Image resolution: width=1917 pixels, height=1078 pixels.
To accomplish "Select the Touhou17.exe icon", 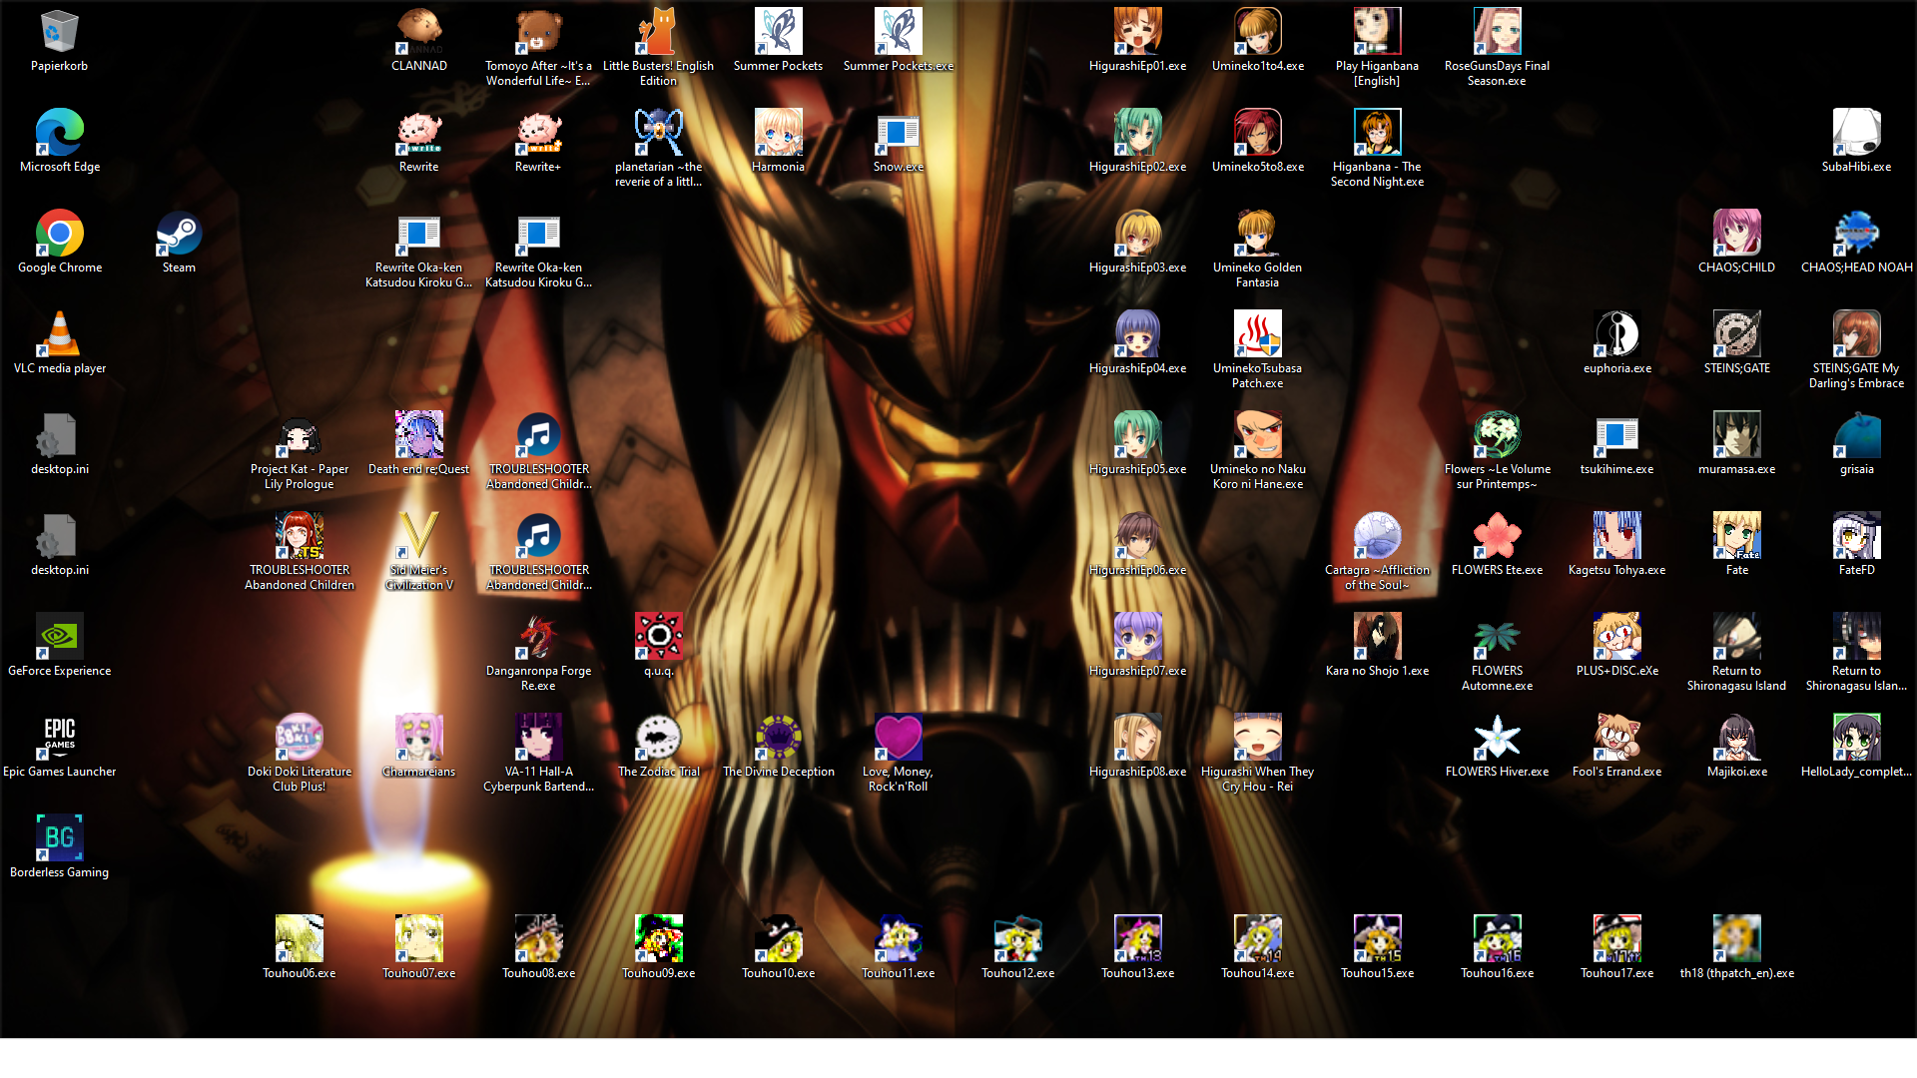I will (1616, 939).
